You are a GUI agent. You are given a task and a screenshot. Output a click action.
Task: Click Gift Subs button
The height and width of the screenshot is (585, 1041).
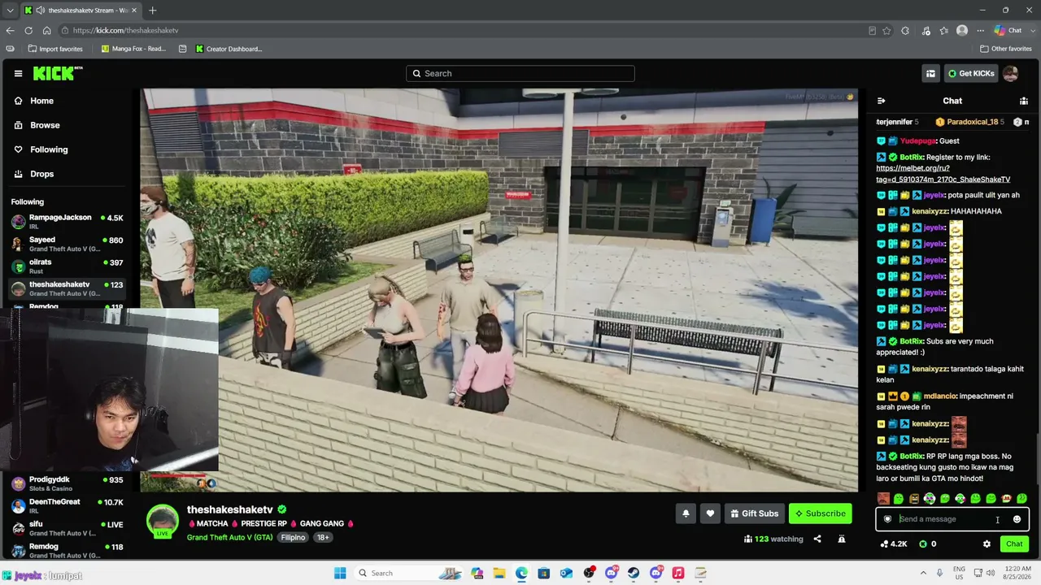(x=754, y=513)
